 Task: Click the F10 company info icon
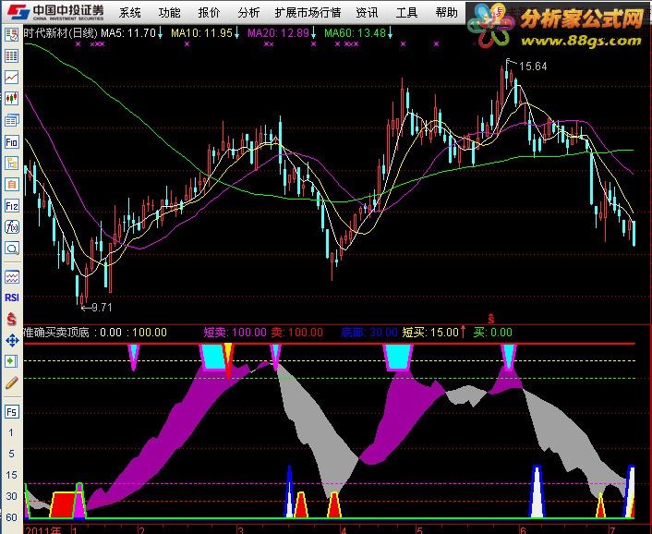tap(12, 142)
